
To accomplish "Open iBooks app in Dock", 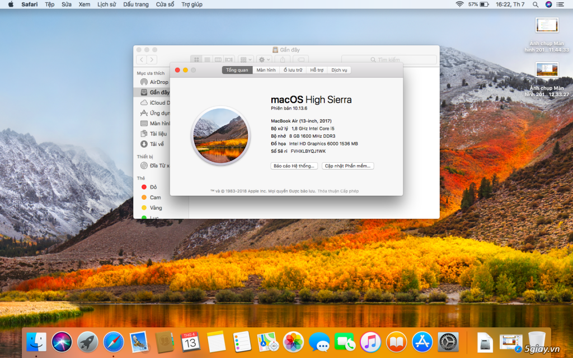I will (x=396, y=342).
